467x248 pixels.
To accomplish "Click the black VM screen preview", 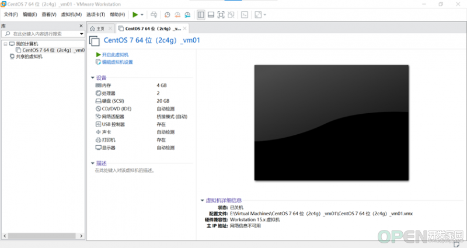I will coord(331,123).
